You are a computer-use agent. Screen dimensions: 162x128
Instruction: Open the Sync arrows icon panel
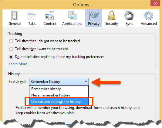pos(129,18)
